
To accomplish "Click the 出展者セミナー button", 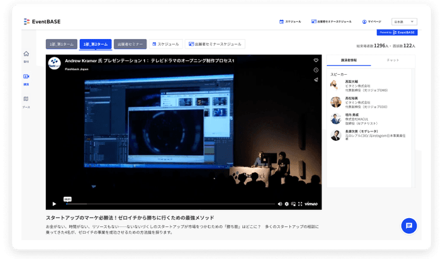I will pyautogui.click(x=130, y=44).
